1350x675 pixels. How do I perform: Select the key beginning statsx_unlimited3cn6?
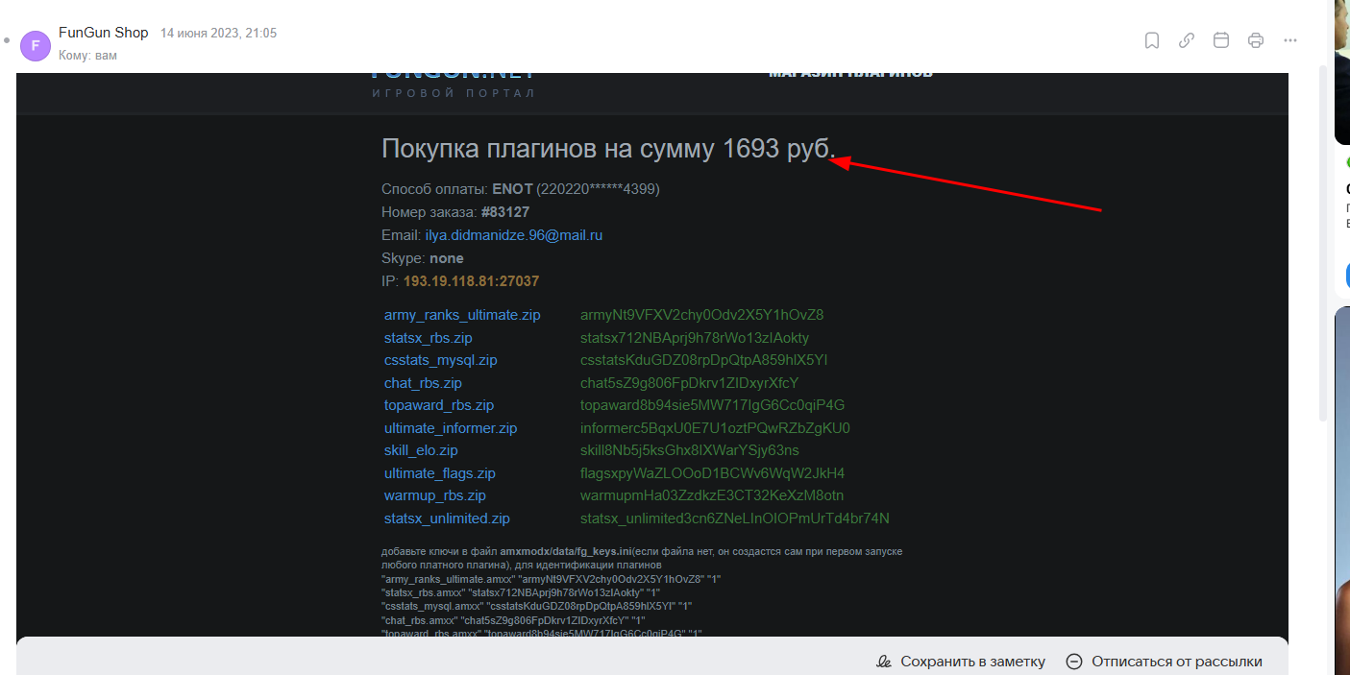coord(735,518)
